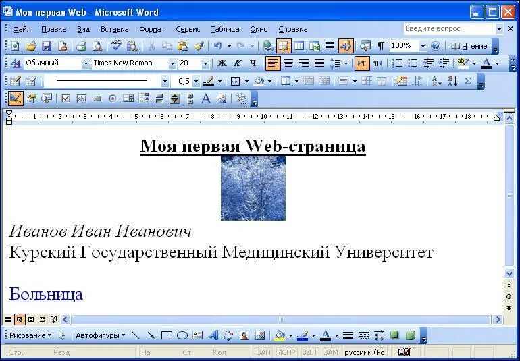The height and width of the screenshot is (361, 520).
Task: Click the vertical scrollbar down arrow
Action: click(x=509, y=274)
